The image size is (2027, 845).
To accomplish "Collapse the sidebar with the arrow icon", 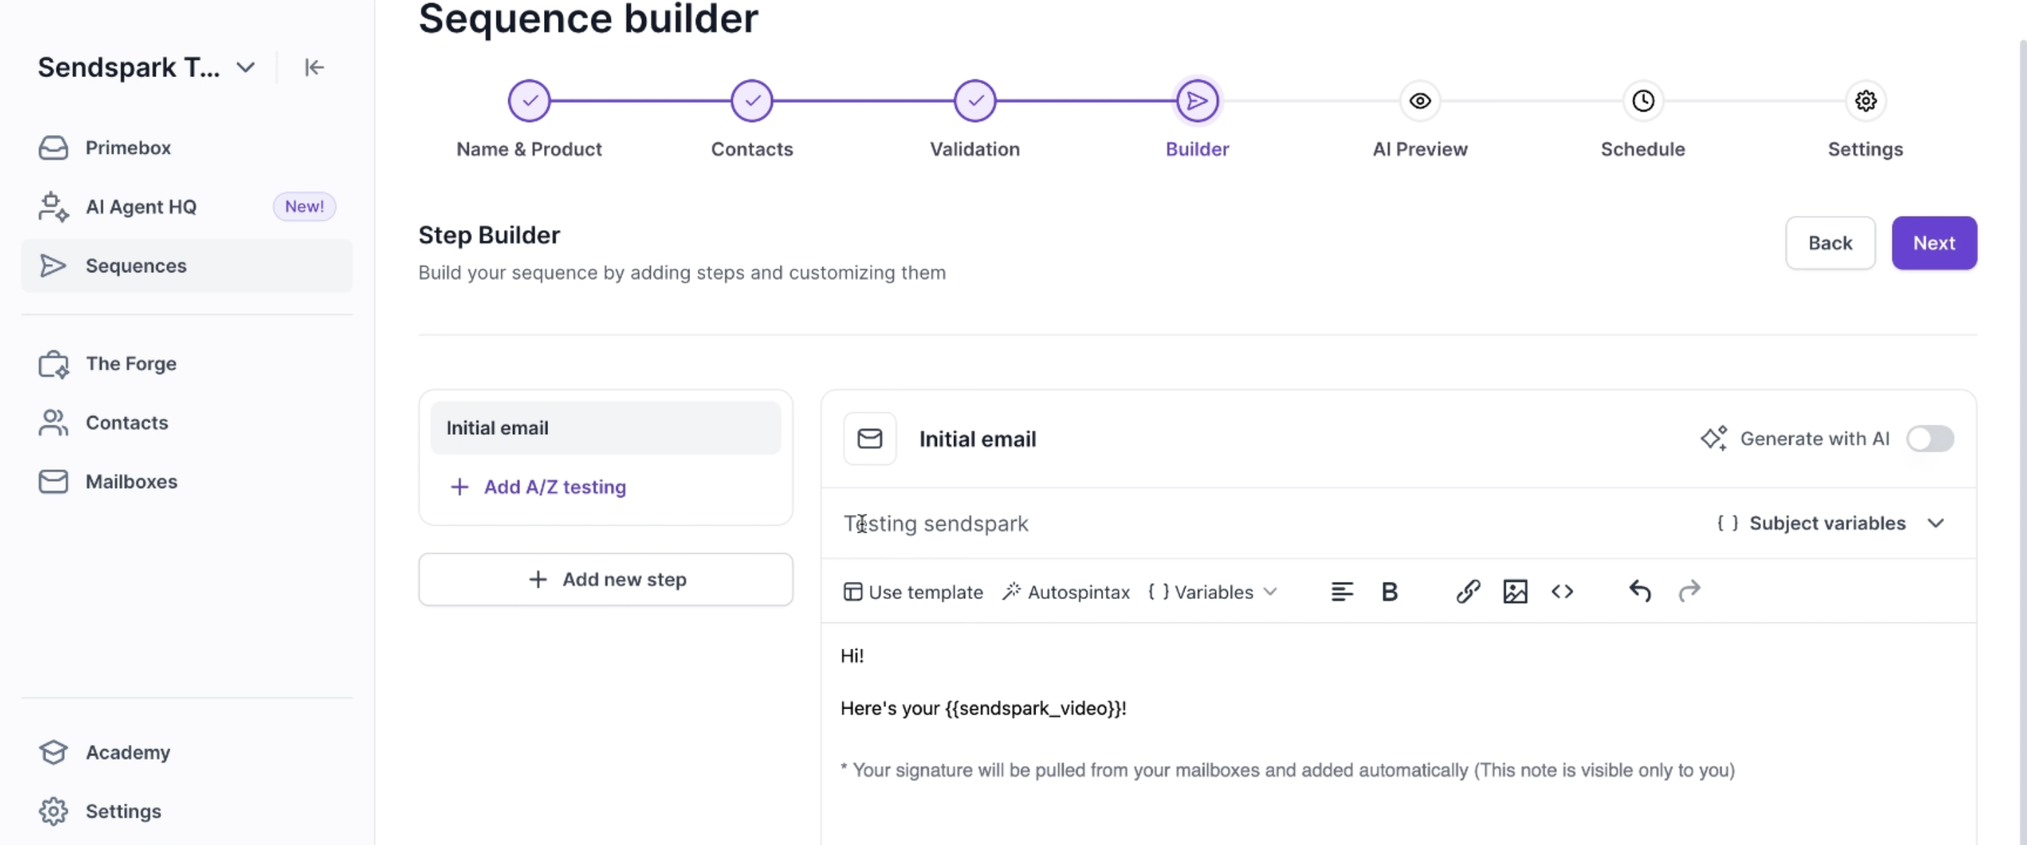I will 314,68.
